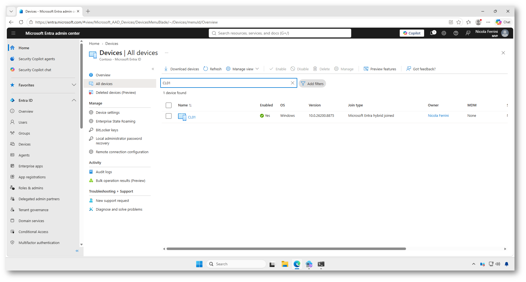Image resolution: width=526 pixels, height=282 pixels.
Task: Click the Home breadcrumb link
Action: click(94, 43)
